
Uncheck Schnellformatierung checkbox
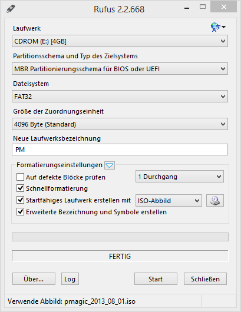pos(20,188)
